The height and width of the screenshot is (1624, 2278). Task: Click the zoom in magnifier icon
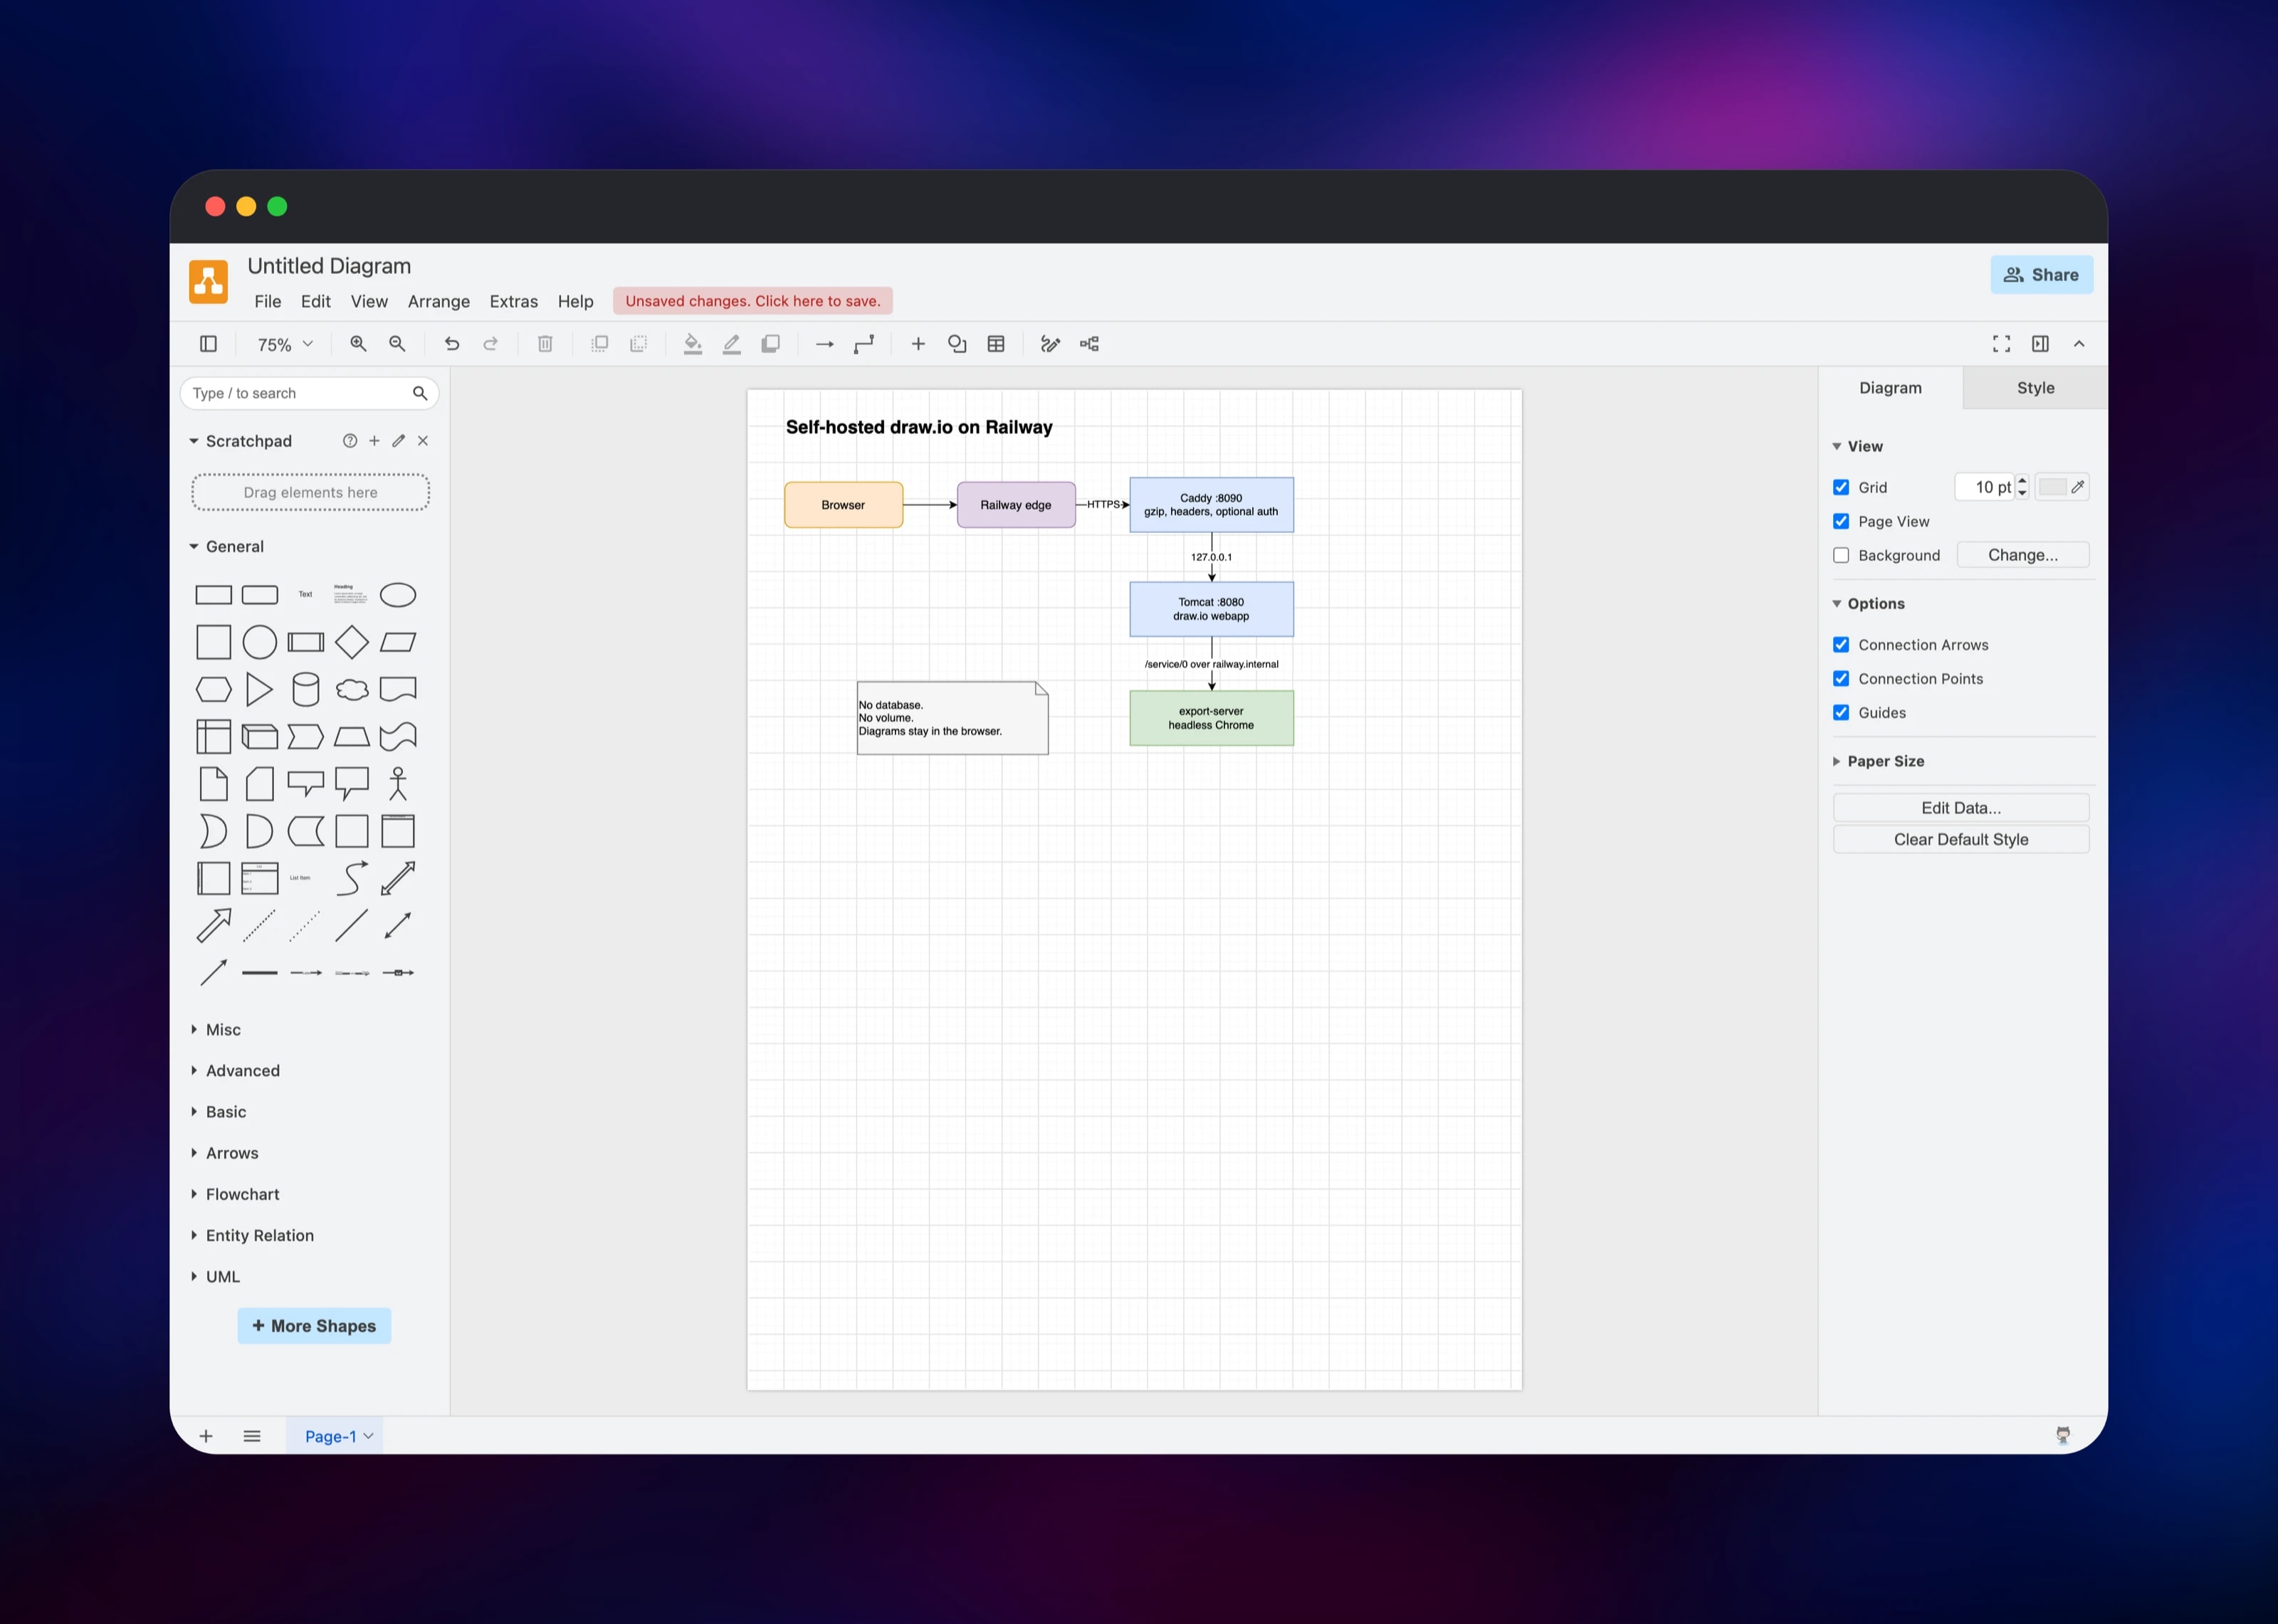[x=358, y=344]
